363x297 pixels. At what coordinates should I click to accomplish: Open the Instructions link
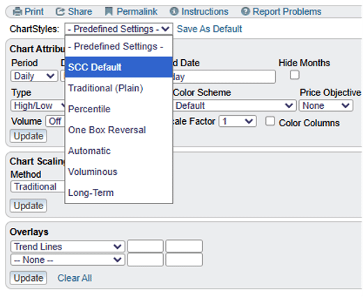pos(205,11)
